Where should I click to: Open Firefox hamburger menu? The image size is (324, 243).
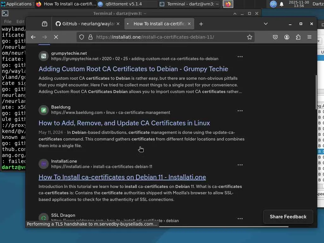[309, 37]
